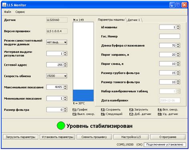Increase the Длина буфера сглаживания value

[x=178, y=44]
